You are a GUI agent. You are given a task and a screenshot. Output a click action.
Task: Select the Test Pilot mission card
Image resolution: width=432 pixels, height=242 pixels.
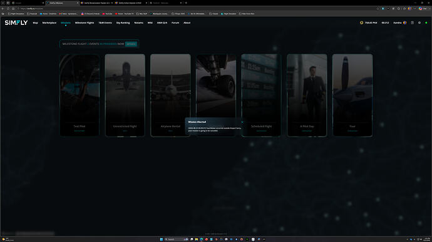80,95
